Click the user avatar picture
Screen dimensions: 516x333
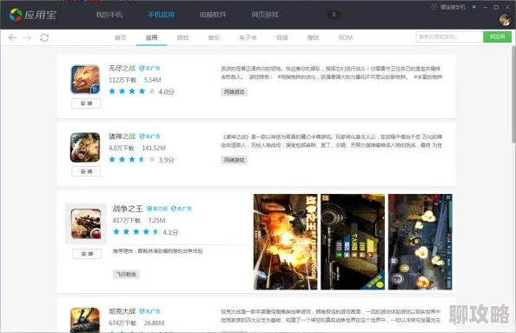(505, 20)
